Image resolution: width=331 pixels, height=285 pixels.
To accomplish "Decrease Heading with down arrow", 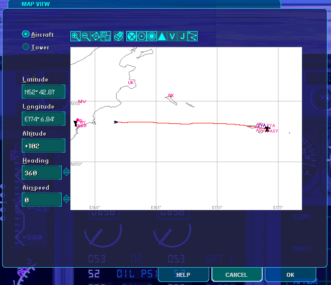I will point(67,174).
